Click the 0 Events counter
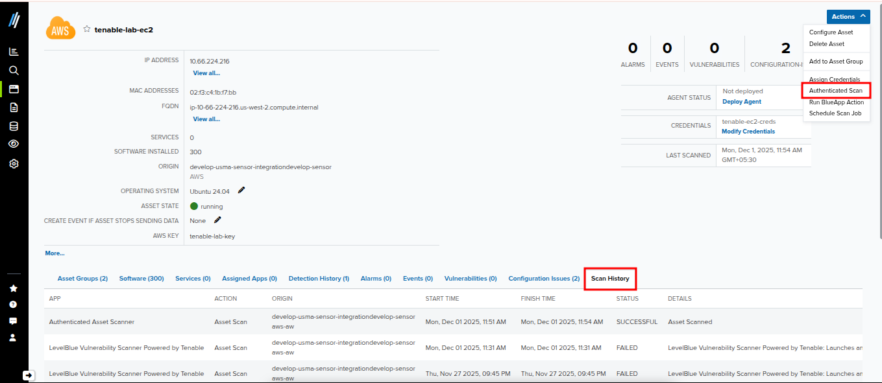The image size is (882, 383). (667, 54)
